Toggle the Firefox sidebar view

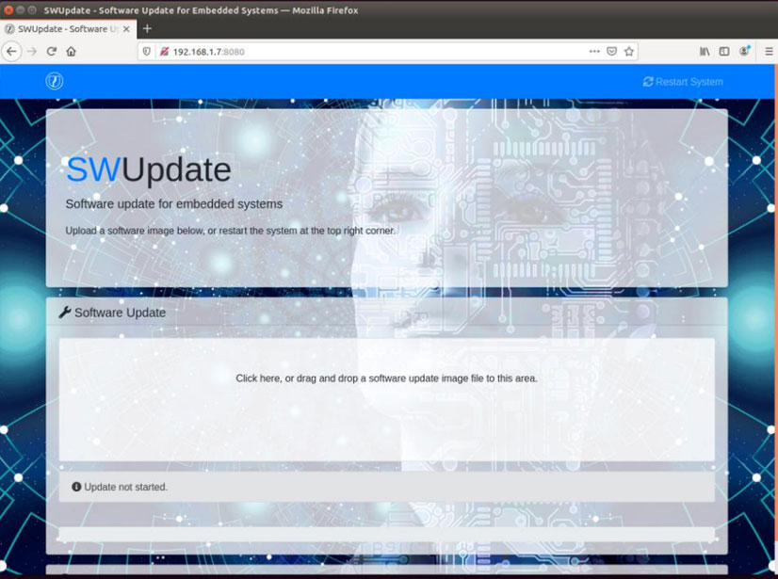coord(722,51)
